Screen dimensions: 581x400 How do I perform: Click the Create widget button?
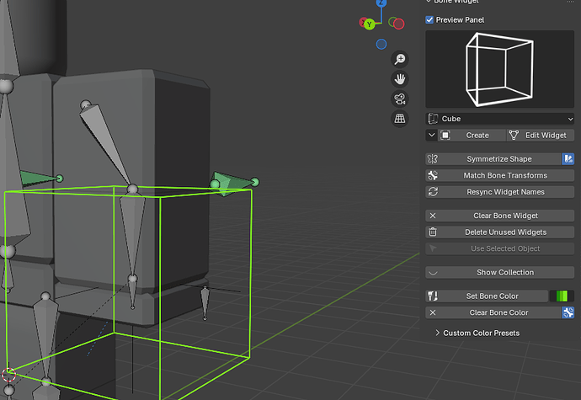(472, 136)
